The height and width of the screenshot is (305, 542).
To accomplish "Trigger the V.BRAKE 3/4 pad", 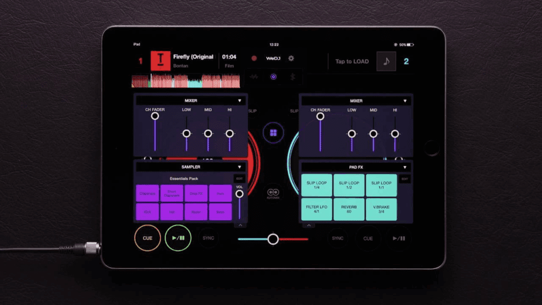I will pos(381,210).
